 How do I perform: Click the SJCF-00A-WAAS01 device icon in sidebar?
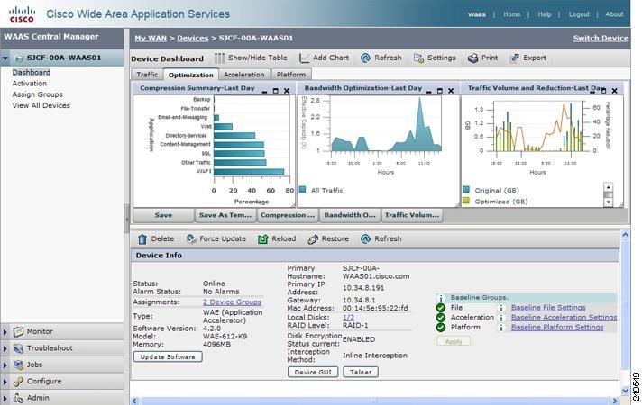(x=19, y=58)
